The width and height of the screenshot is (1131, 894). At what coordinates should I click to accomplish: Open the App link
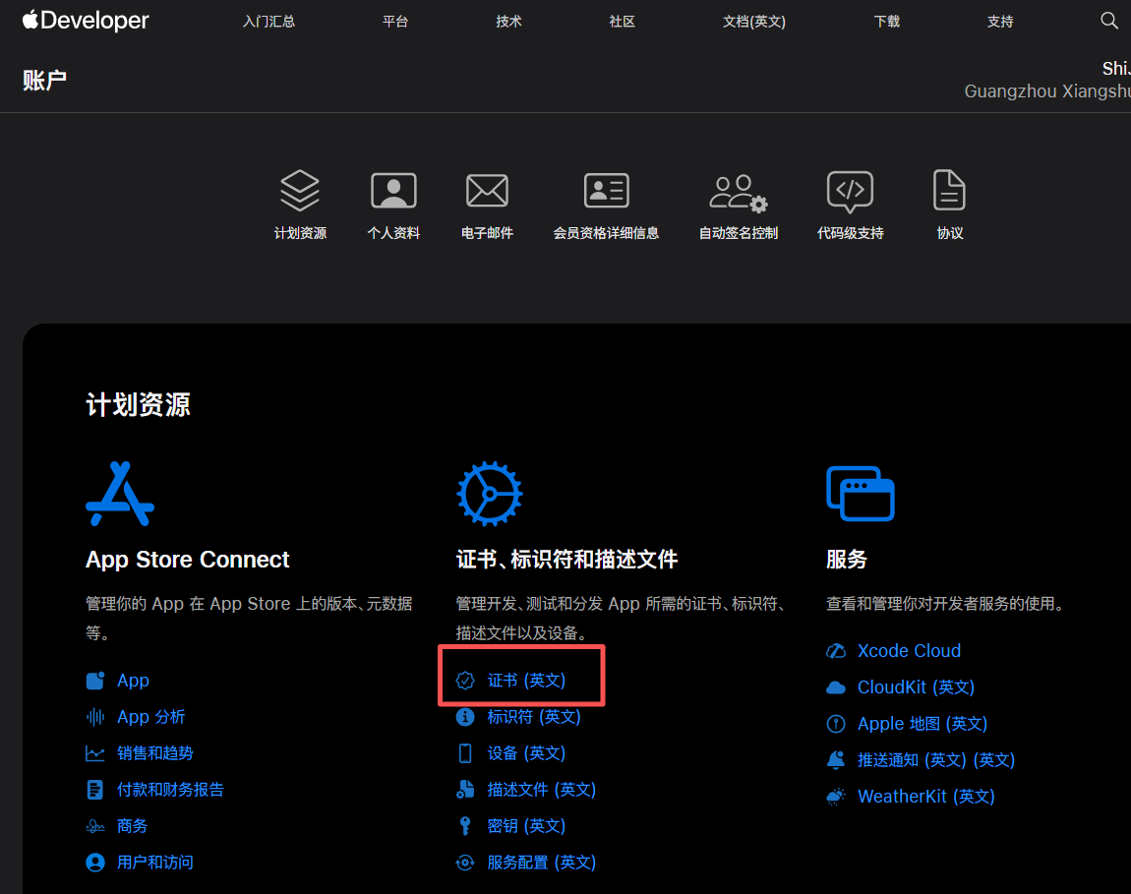pyautogui.click(x=134, y=681)
